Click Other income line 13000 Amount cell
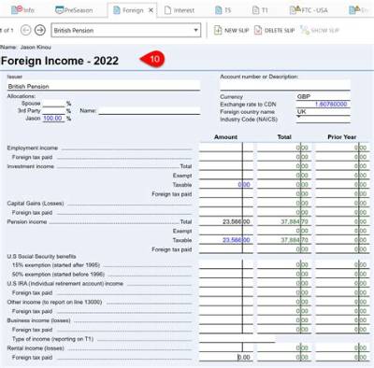Screen dimensions: 374x368 [x=226, y=302]
